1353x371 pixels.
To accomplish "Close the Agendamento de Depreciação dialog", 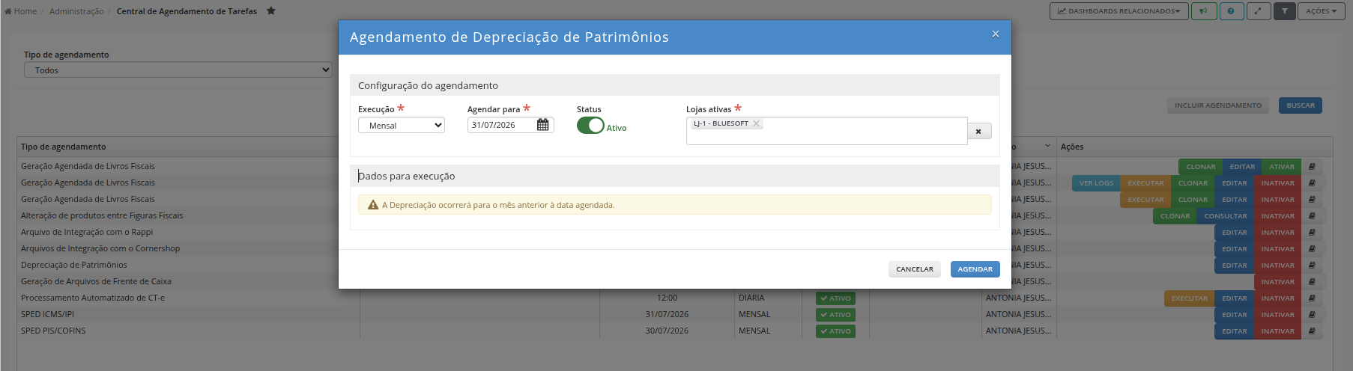I will click(996, 34).
